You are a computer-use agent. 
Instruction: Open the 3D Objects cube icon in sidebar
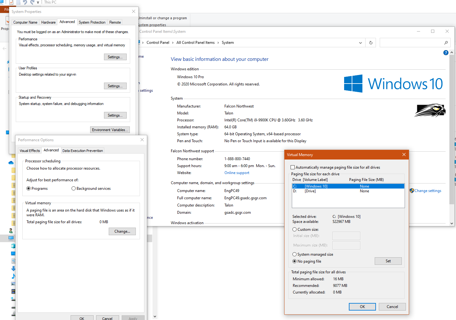[13, 246]
